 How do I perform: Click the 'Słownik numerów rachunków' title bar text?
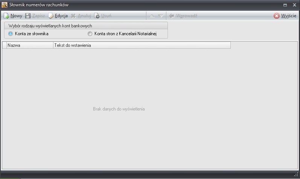[x=39, y=5]
